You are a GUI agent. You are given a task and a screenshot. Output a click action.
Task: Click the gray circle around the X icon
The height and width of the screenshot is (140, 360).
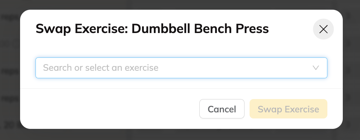(x=323, y=29)
